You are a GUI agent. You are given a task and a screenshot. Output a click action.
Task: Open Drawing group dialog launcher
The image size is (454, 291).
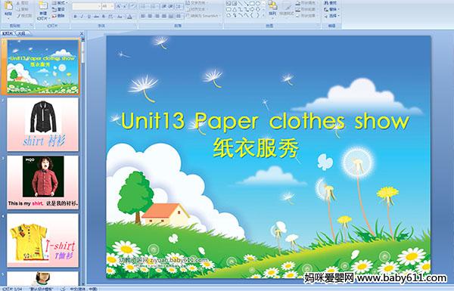319,26
